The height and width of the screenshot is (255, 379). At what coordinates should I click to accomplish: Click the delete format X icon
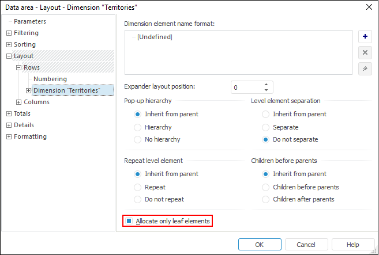tap(365, 53)
